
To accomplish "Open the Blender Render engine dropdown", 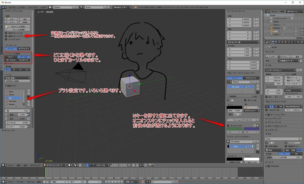I will (x=122, y=7).
